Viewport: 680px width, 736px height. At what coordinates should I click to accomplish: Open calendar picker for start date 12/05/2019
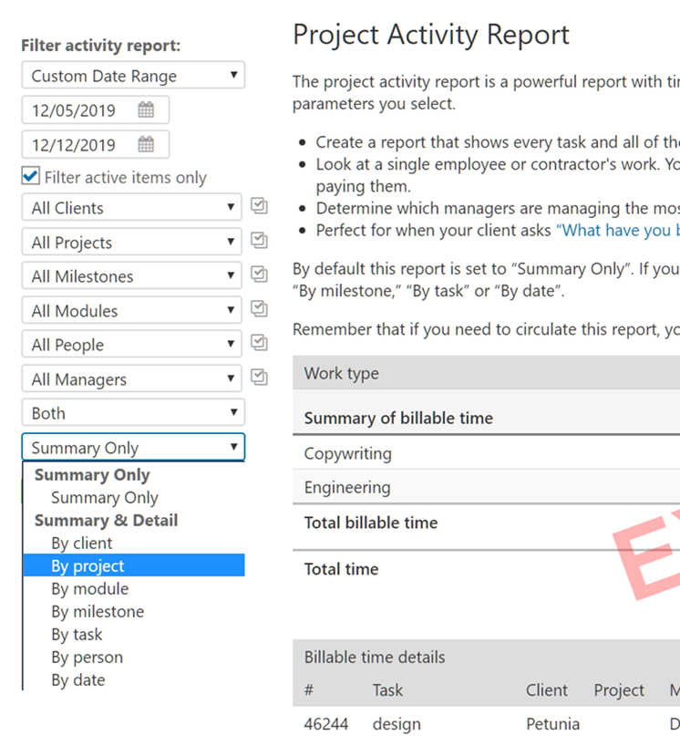click(146, 110)
